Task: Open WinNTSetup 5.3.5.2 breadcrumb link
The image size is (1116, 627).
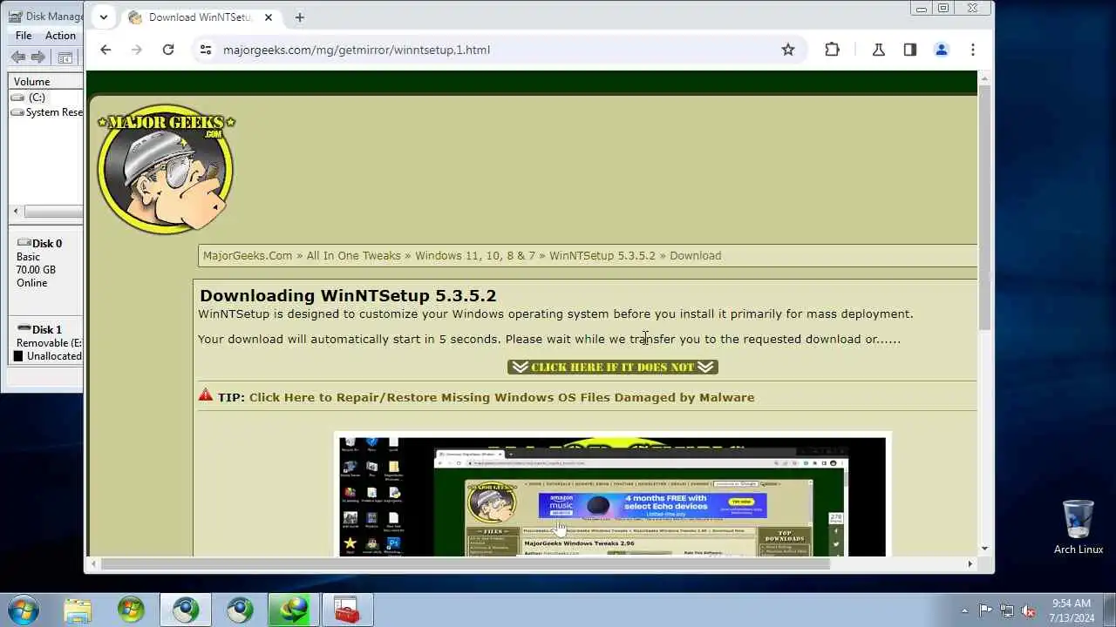Action: [x=602, y=255]
